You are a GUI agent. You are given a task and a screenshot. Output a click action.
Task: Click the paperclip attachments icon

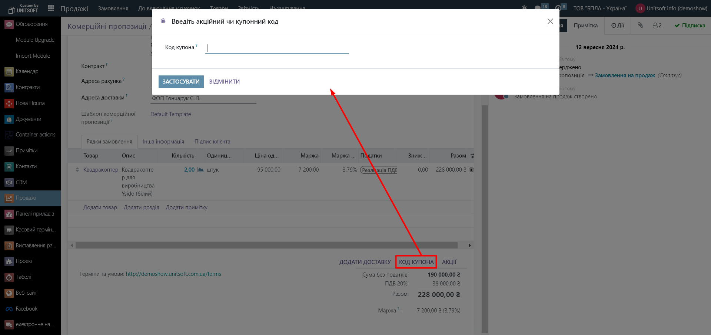(640, 26)
